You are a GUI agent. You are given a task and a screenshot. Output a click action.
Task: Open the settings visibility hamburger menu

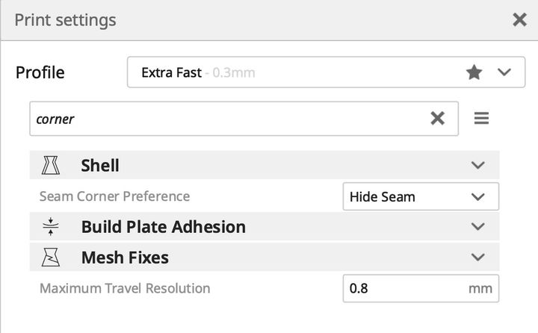[482, 118]
